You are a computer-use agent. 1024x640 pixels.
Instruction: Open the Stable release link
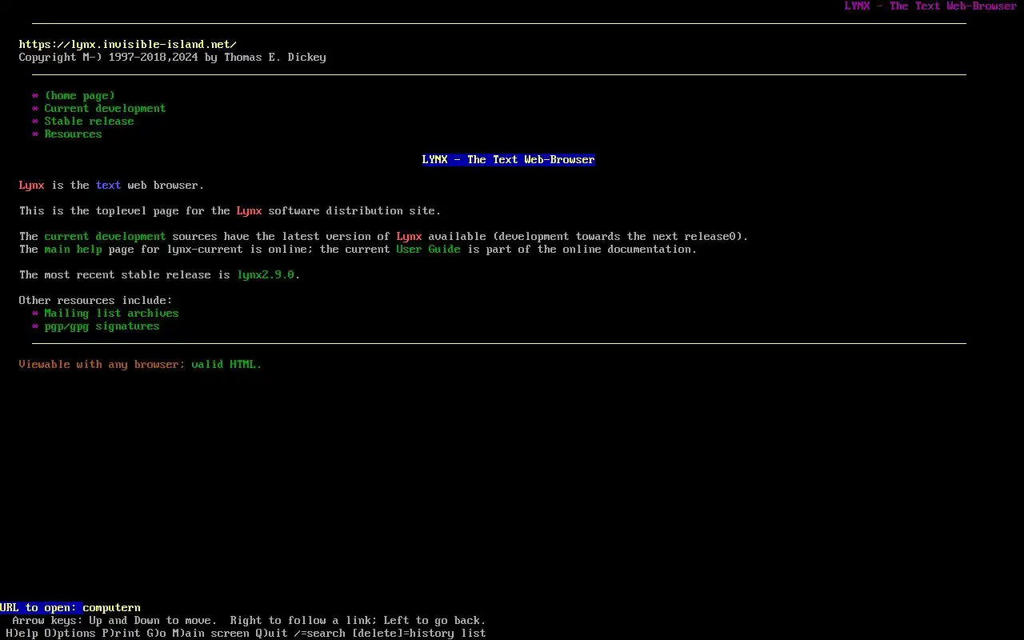click(90, 122)
